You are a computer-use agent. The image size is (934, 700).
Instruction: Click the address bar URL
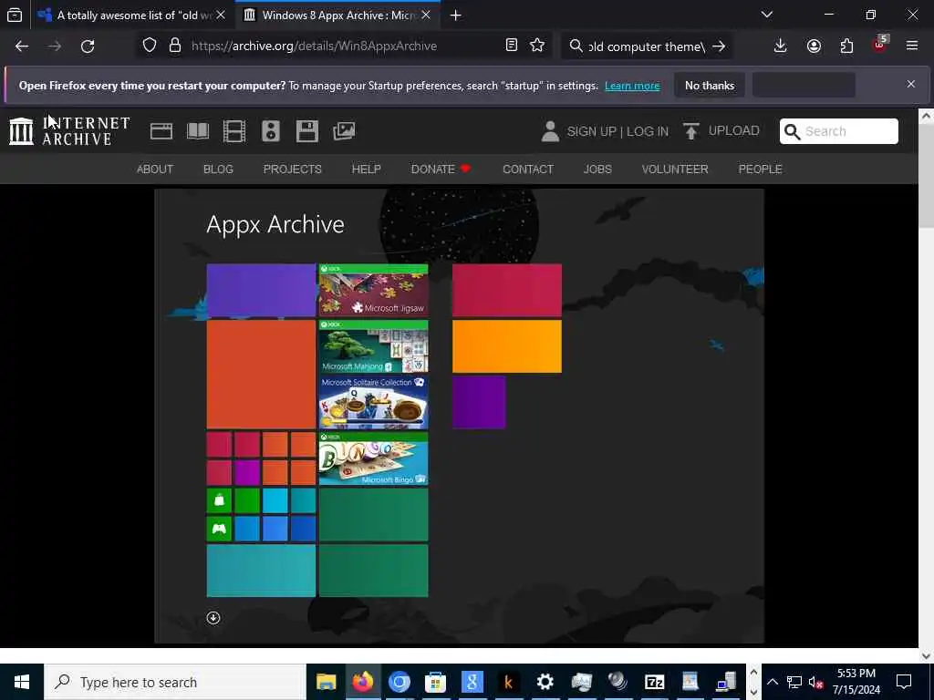tap(314, 46)
